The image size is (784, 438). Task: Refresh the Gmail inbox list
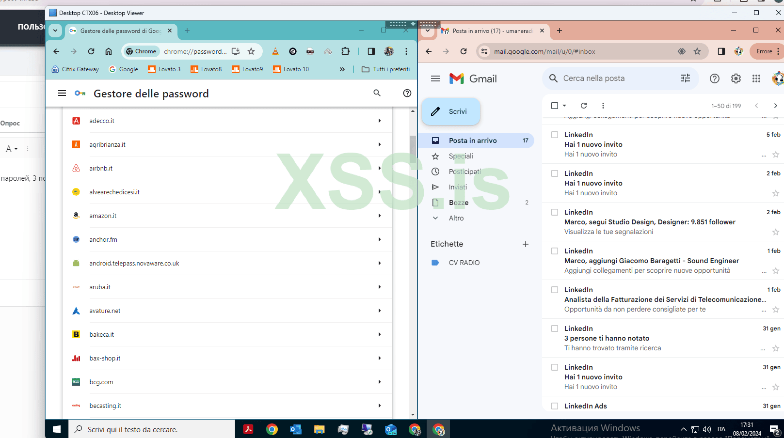coord(584,106)
